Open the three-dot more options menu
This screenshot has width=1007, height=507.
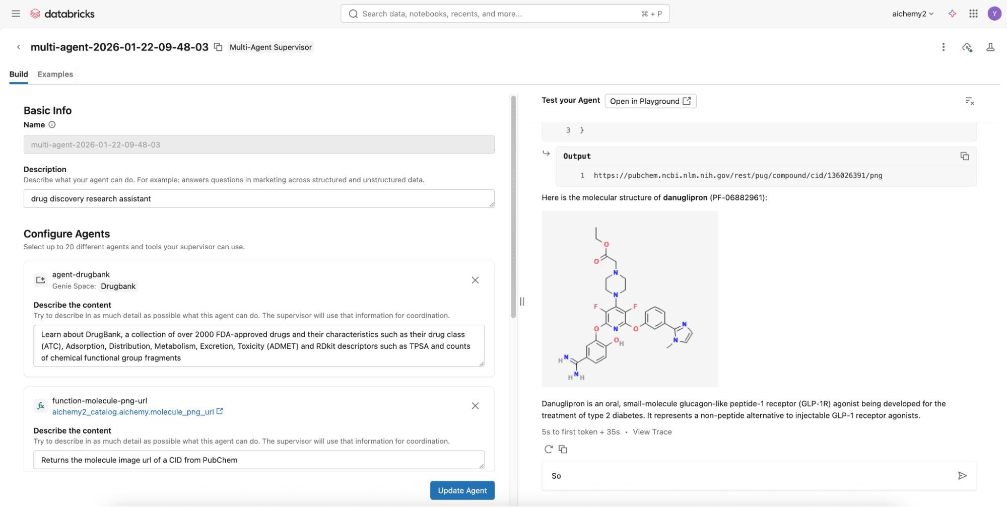click(944, 47)
